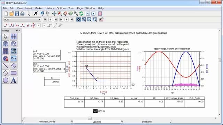Zoom in by two icon

65,14
